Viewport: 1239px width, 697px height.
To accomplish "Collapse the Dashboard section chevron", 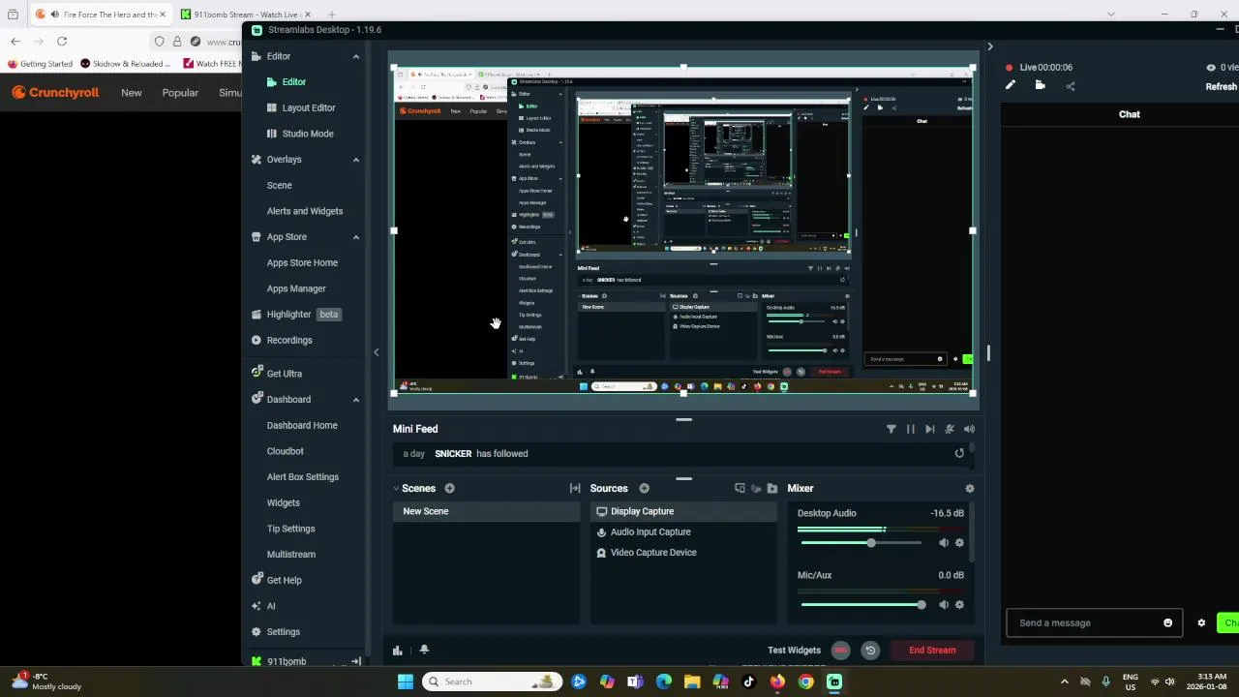I will coord(355,400).
